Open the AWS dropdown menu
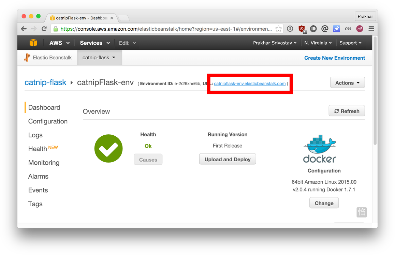The height and width of the screenshot is (255, 395). point(59,43)
